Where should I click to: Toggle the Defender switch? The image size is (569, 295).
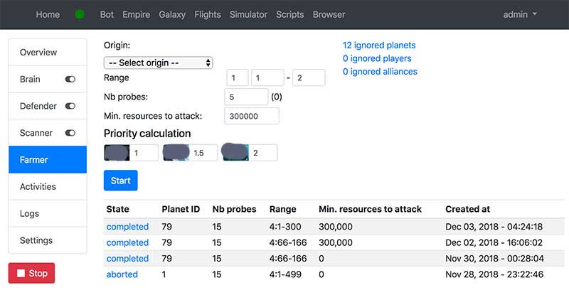[70, 106]
